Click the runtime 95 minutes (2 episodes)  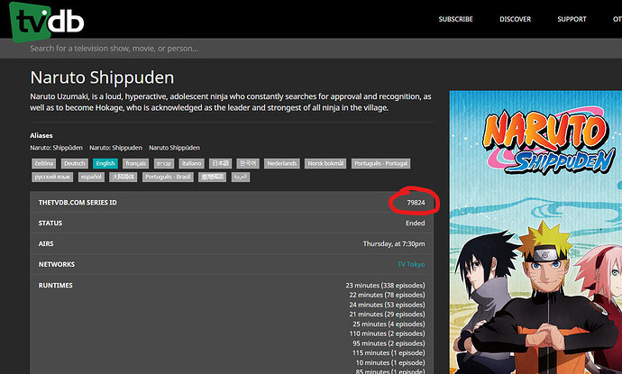389,343
